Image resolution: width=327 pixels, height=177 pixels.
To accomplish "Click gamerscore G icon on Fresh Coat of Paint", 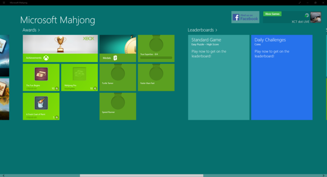I will 57,117.
